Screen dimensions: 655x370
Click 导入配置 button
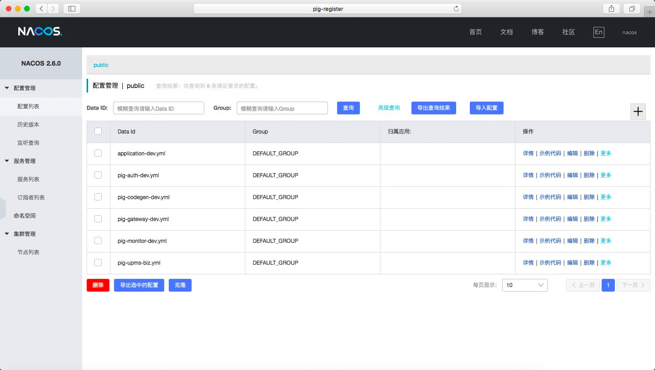(487, 108)
